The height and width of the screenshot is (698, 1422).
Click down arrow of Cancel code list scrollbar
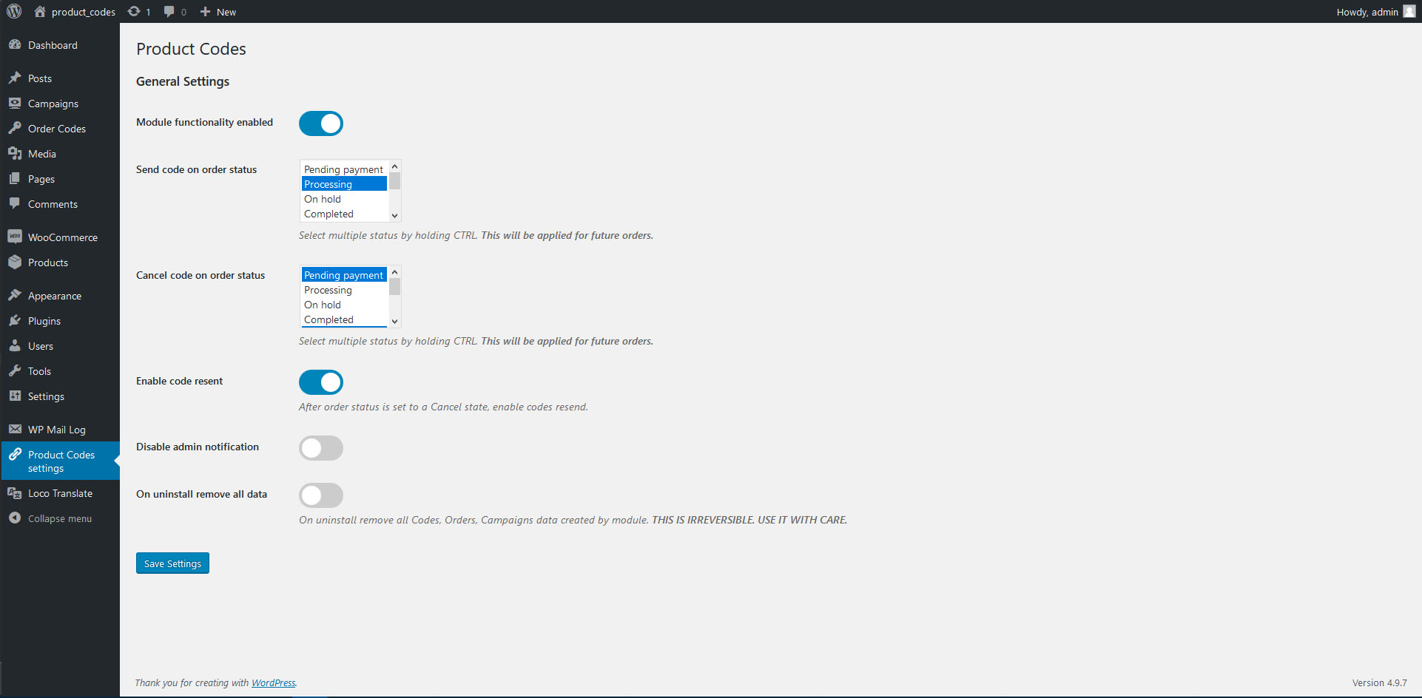(x=394, y=321)
